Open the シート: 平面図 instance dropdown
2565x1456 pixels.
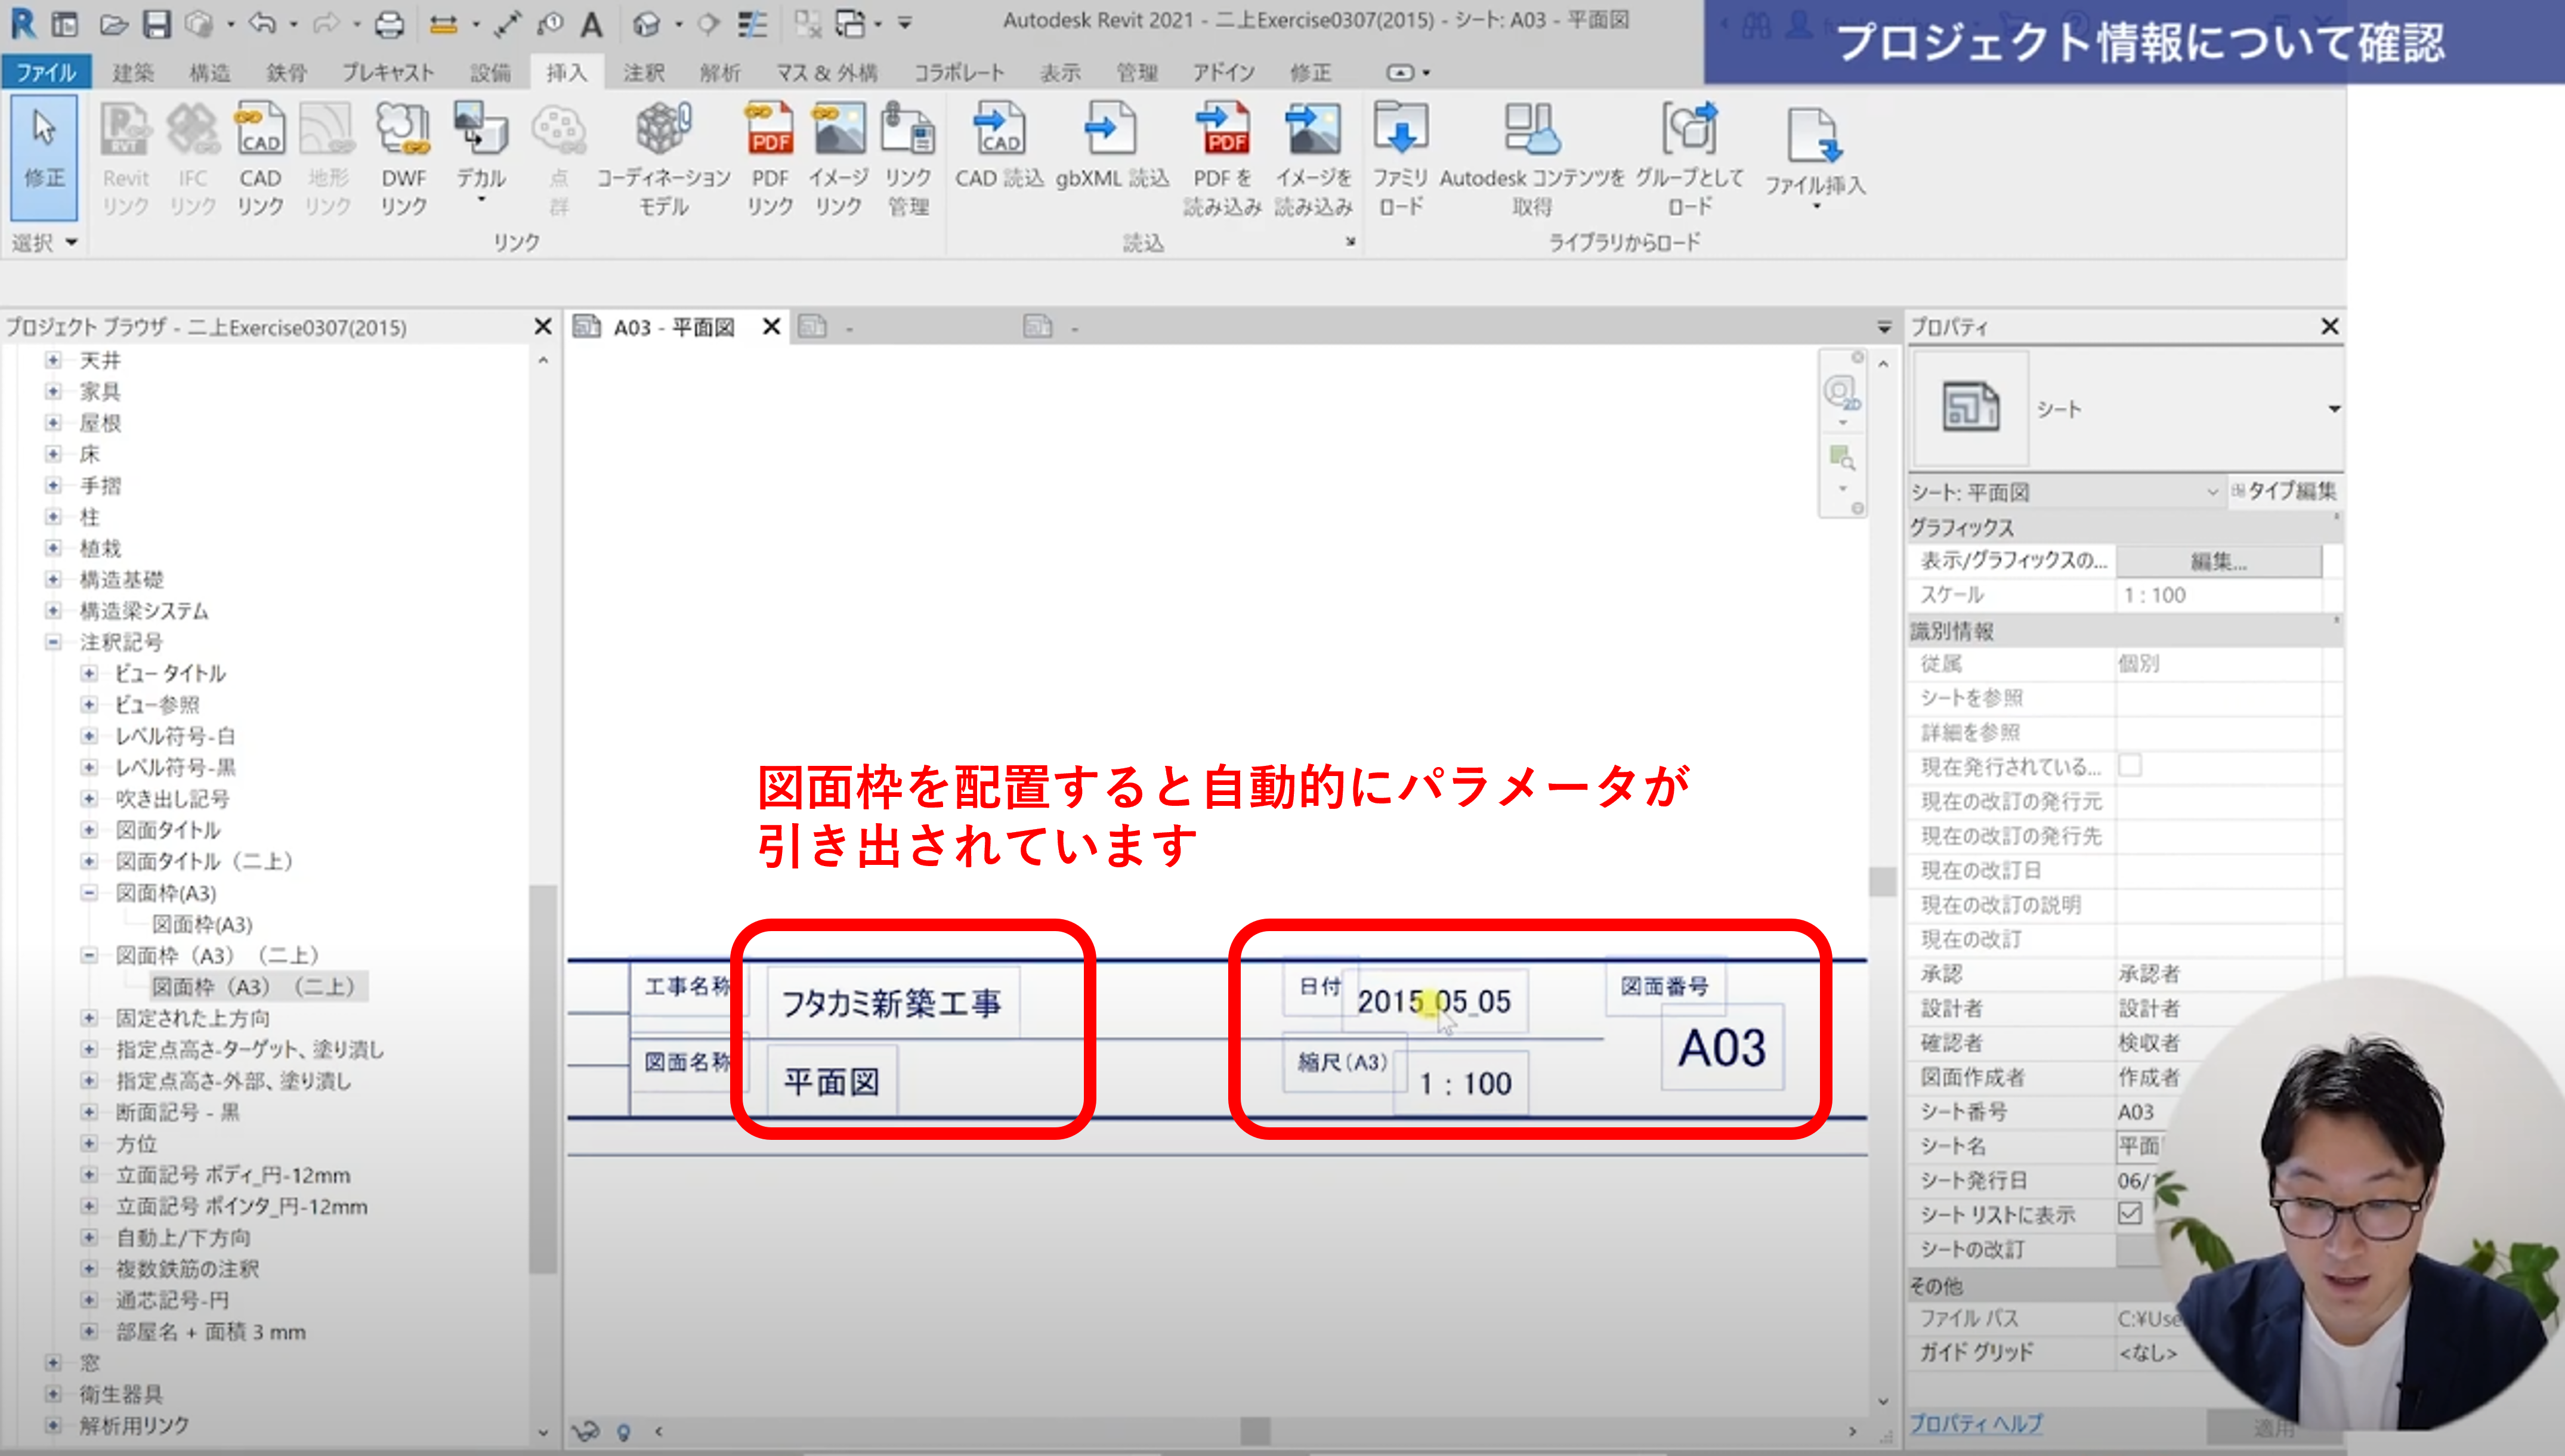[2212, 492]
